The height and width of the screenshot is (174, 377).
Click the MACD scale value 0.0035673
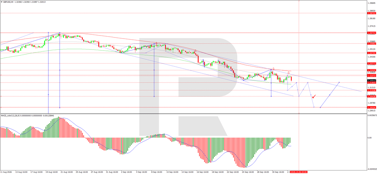click(372, 115)
